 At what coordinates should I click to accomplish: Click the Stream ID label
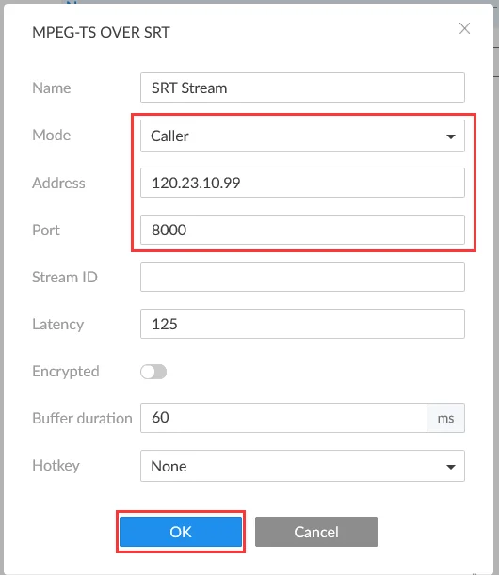(65, 277)
